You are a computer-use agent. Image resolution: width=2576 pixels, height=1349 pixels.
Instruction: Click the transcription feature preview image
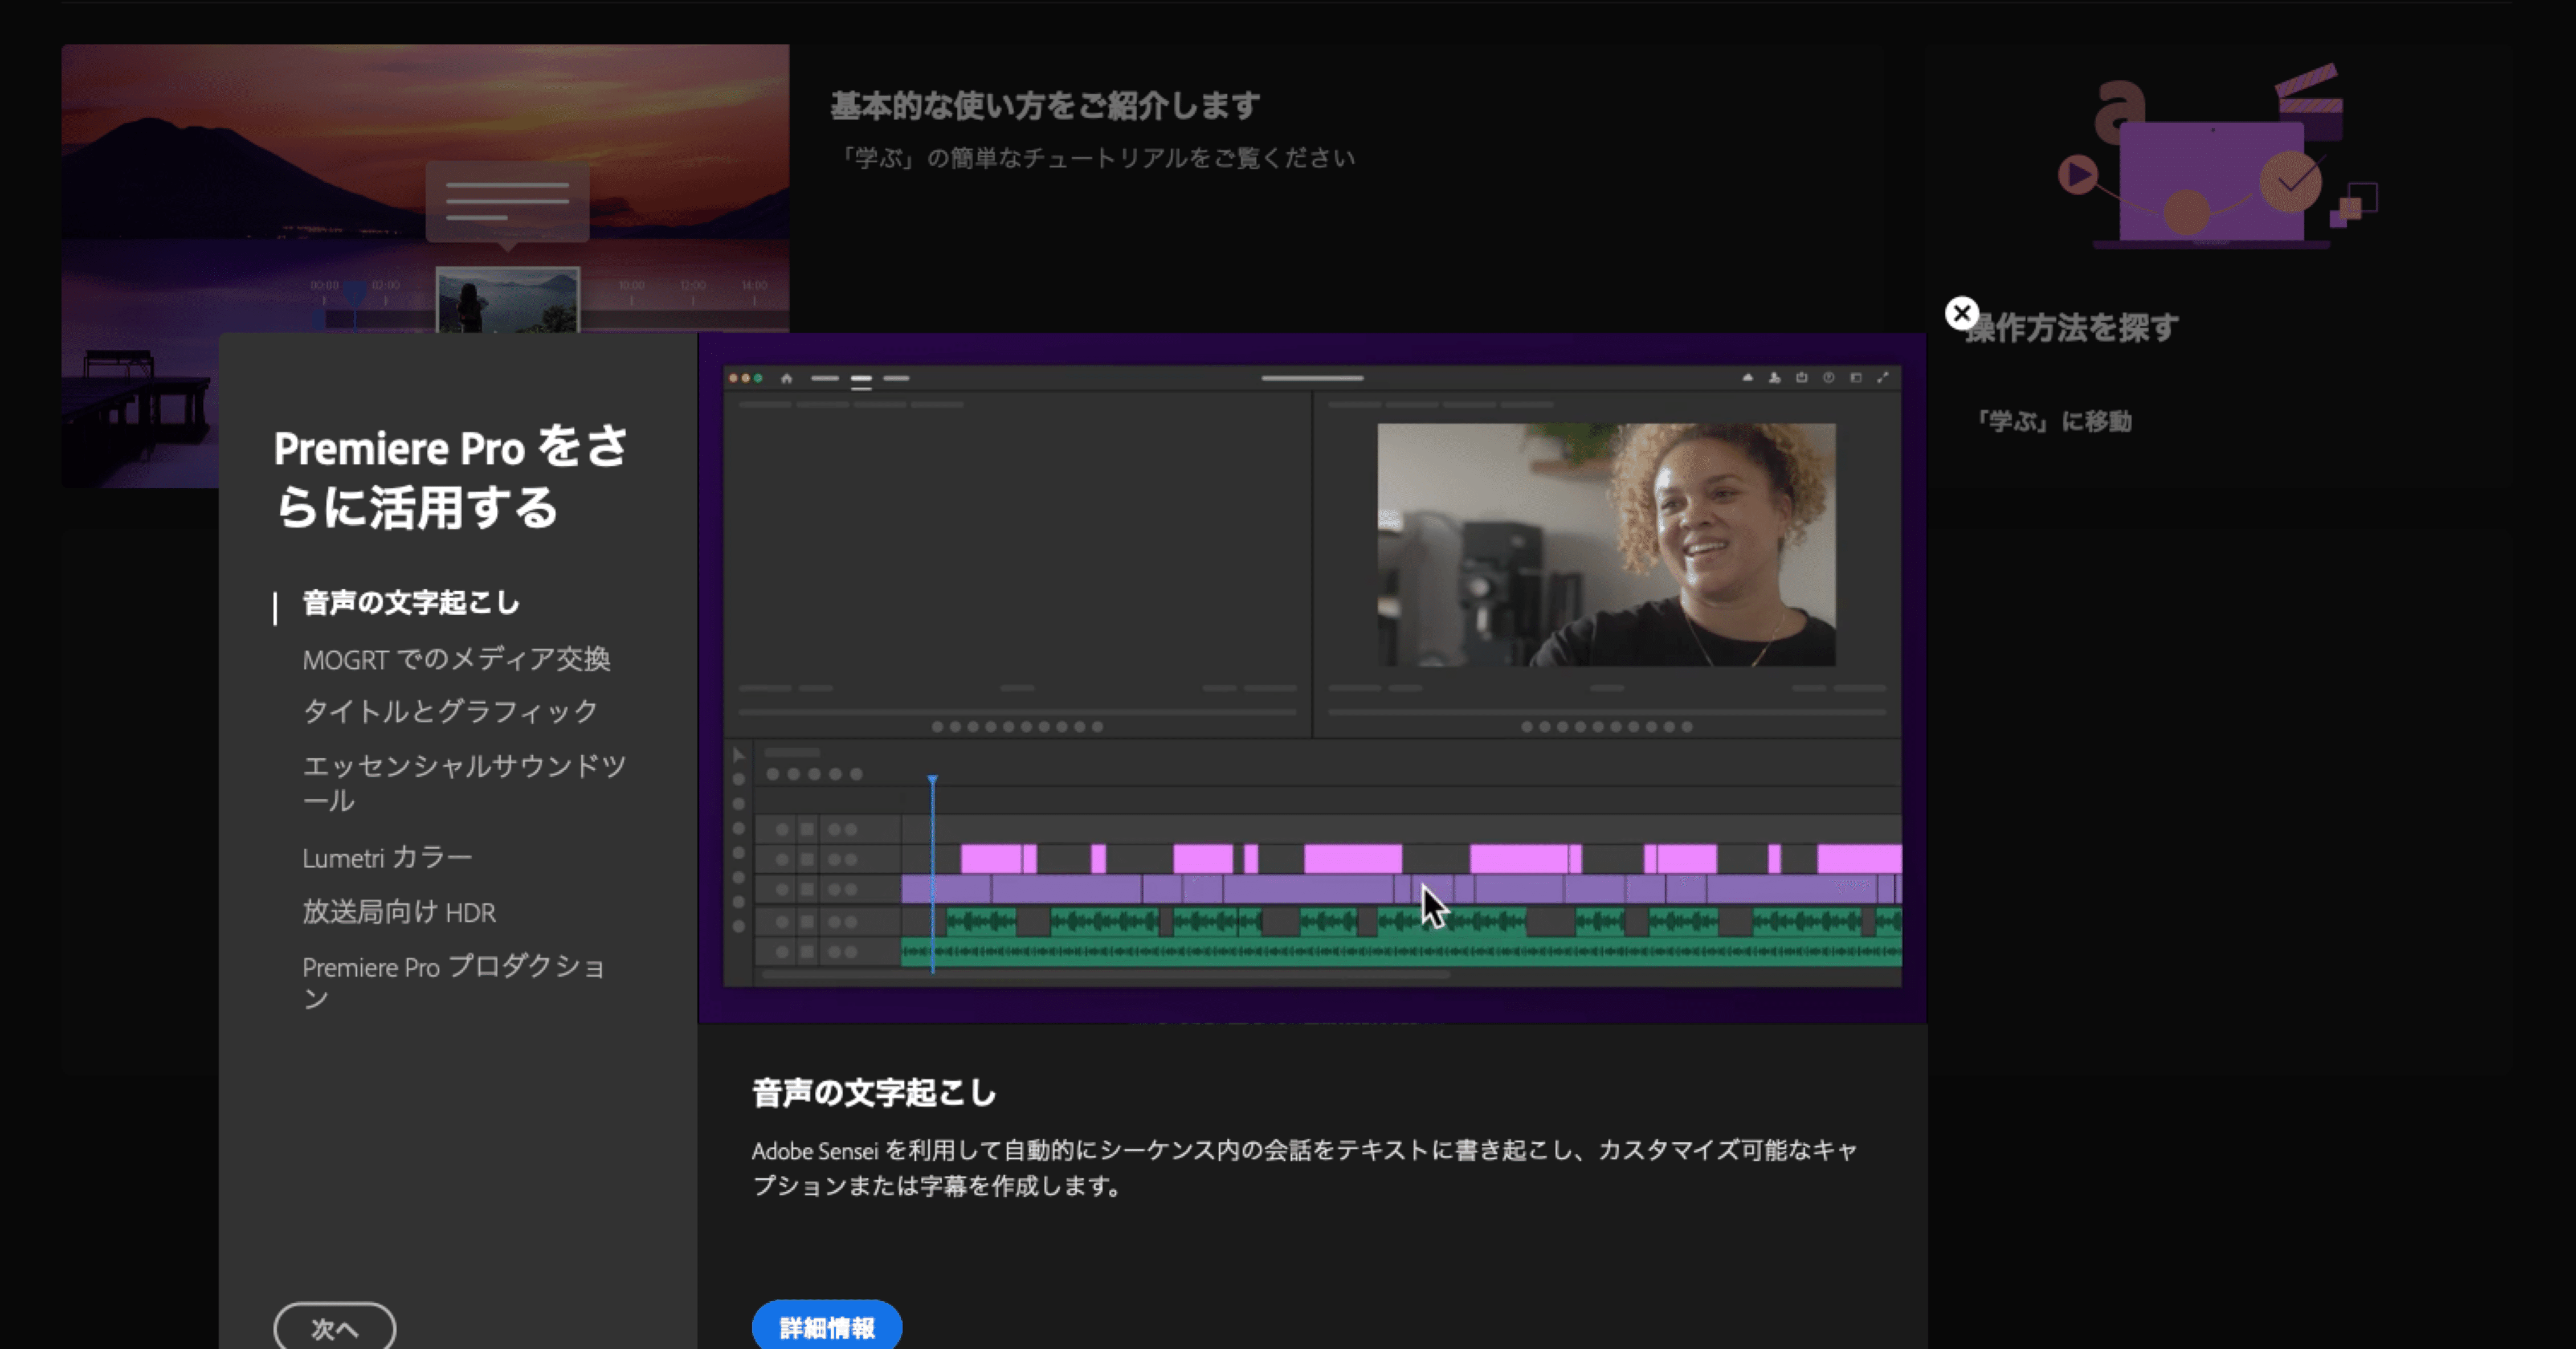pyautogui.click(x=1312, y=678)
